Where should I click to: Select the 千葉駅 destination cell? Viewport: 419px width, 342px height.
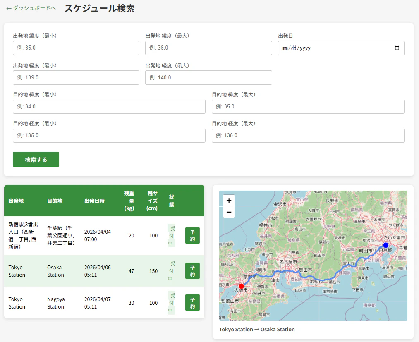pyautogui.click(x=61, y=235)
